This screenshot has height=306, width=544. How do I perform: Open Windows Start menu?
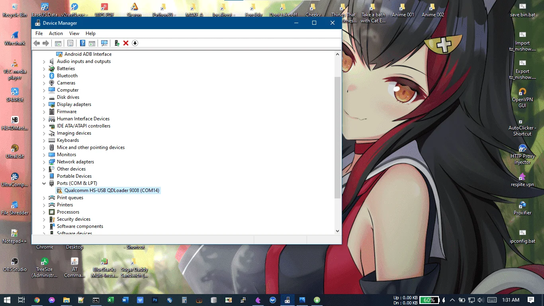[x=7, y=300]
